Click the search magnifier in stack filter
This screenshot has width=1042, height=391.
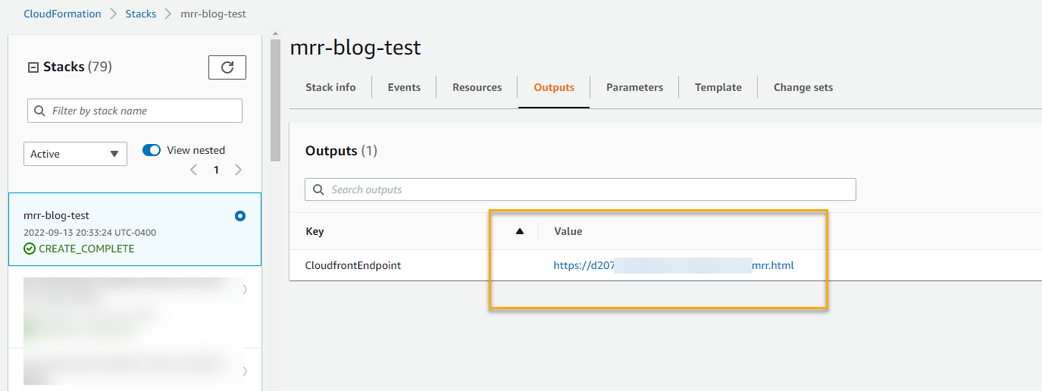click(39, 111)
